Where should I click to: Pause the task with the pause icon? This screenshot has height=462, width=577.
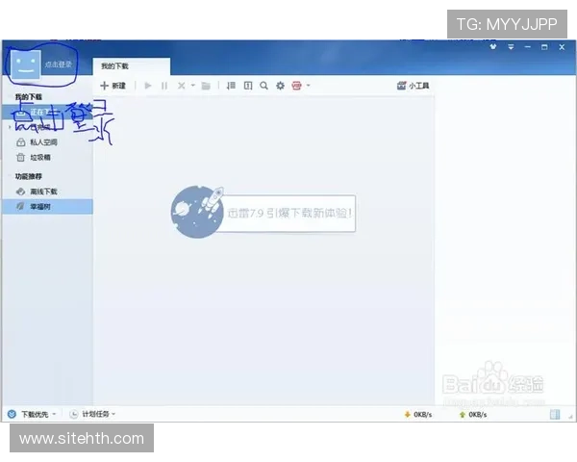coord(164,86)
